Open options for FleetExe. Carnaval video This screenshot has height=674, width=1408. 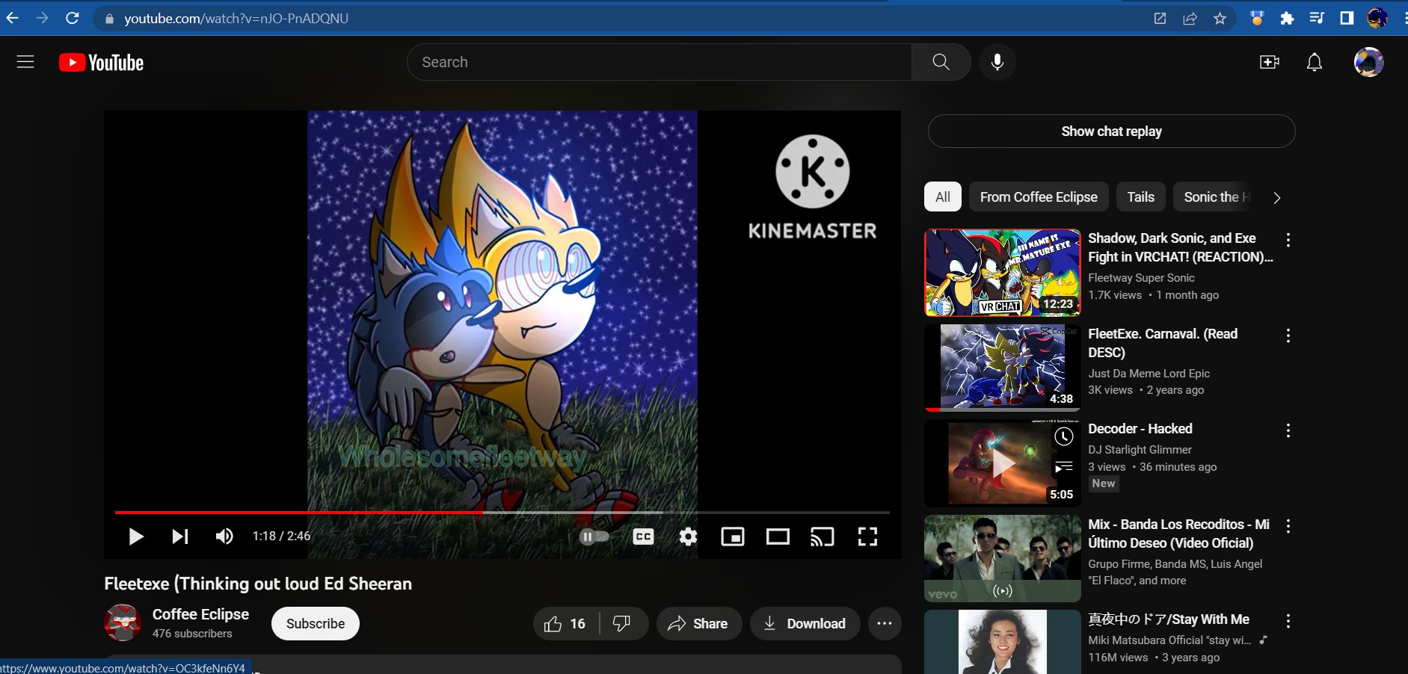click(x=1288, y=336)
